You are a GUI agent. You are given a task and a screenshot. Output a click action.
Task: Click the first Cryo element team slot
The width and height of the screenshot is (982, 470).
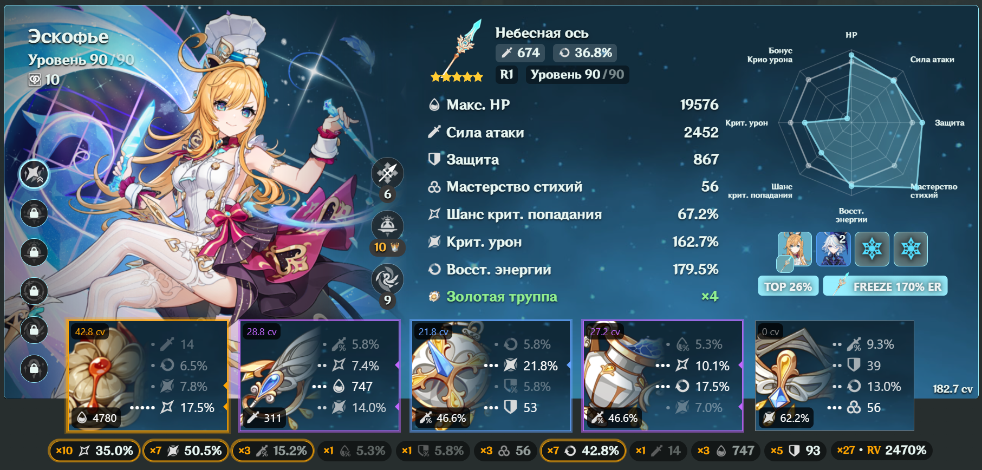coord(872,249)
